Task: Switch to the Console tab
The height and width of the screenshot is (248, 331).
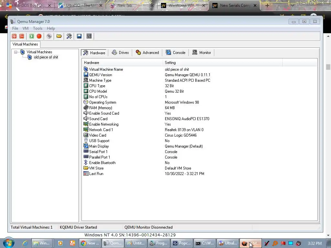Action: click(176, 53)
